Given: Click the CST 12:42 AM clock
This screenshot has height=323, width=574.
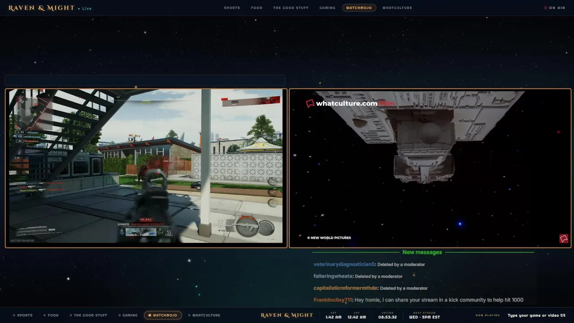Looking at the screenshot, I should (357, 315).
